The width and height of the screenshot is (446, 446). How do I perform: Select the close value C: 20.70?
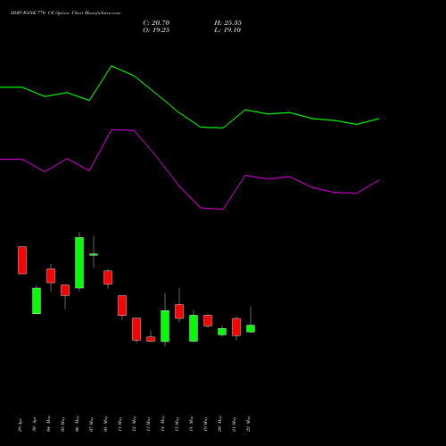coord(156,23)
